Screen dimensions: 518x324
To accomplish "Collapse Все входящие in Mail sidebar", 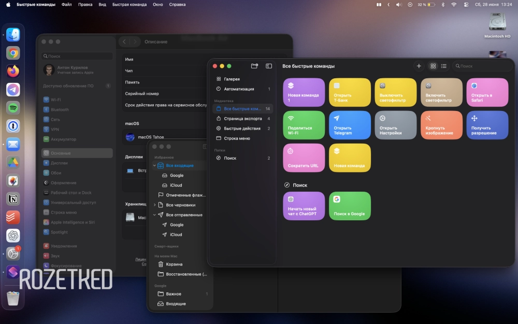I will coord(154,166).
